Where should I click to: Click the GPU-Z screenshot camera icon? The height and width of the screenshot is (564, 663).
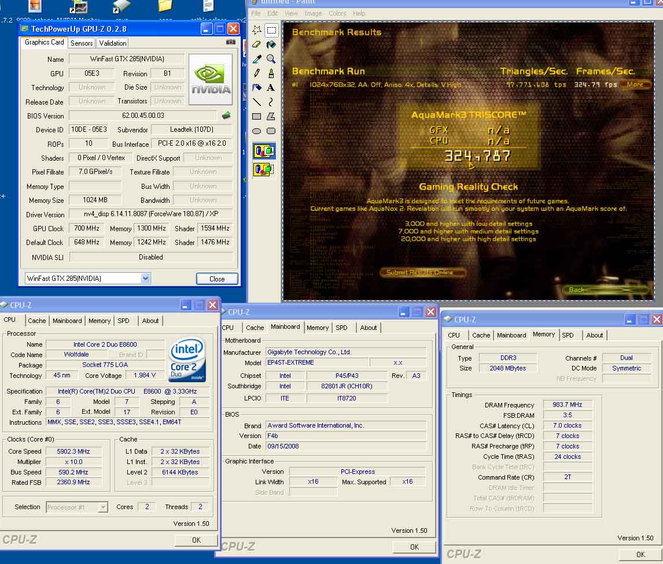click(230, 42)
